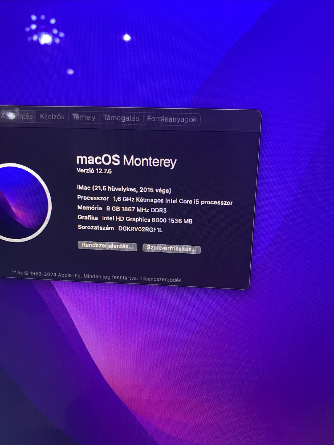
Task: Select the Áttekintés tab
Action: tap(17, 116)
